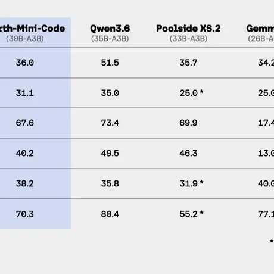Image resolution: width=274 pixels, height=274 pixels.
Task: Select the 36.0 cell in highlighted column
Action: point(25,63)
